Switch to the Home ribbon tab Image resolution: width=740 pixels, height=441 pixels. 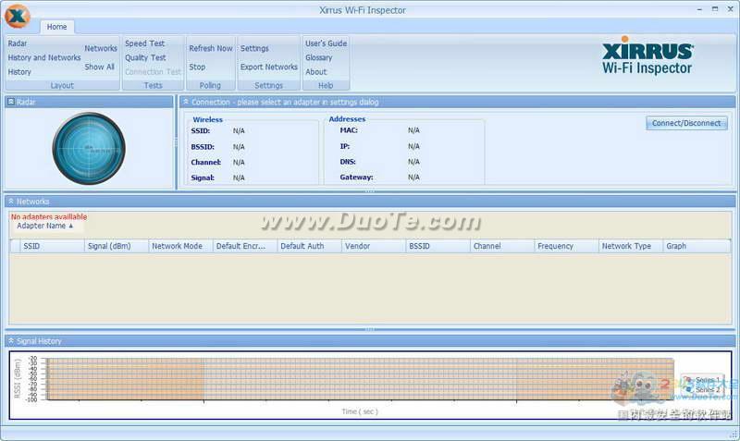[56, 27]
